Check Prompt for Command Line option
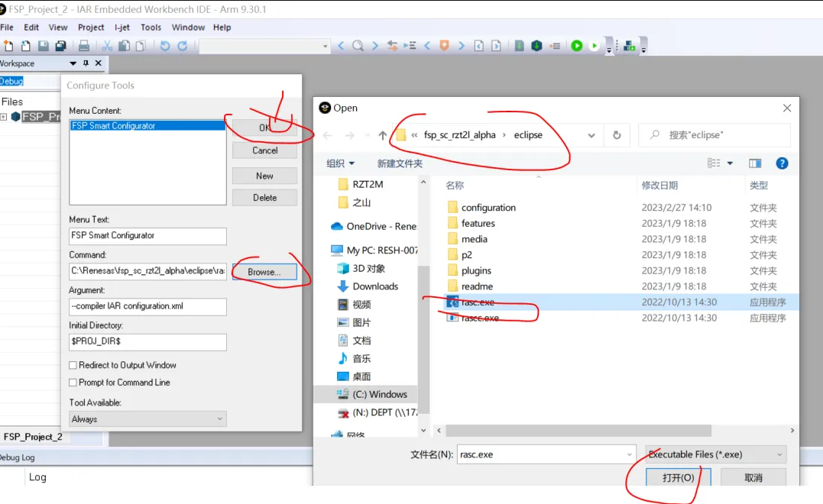 (x=73, y=383)
